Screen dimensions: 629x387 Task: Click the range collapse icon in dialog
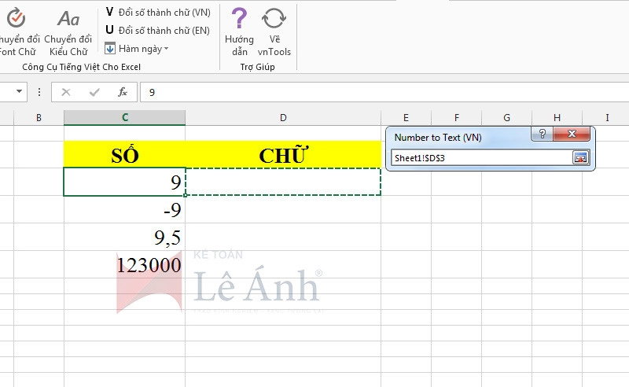[580, 158]
